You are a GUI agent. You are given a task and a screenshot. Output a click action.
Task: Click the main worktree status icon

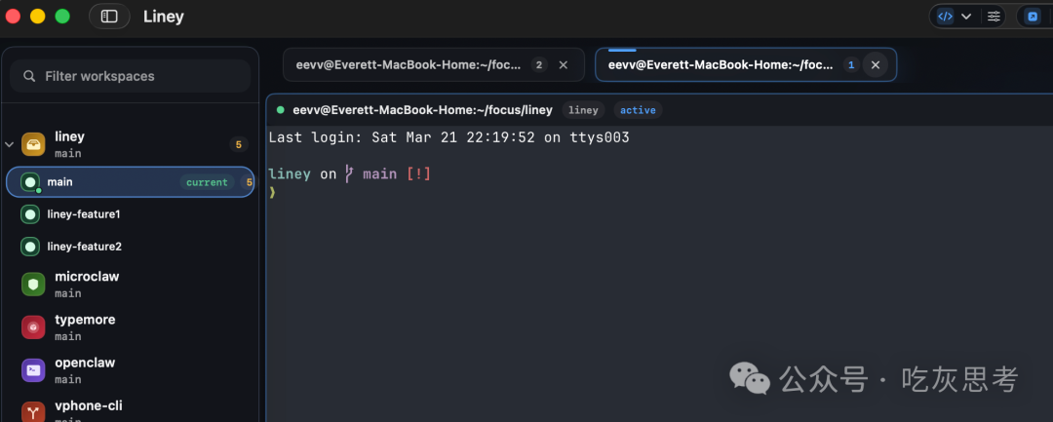[30, 182]
